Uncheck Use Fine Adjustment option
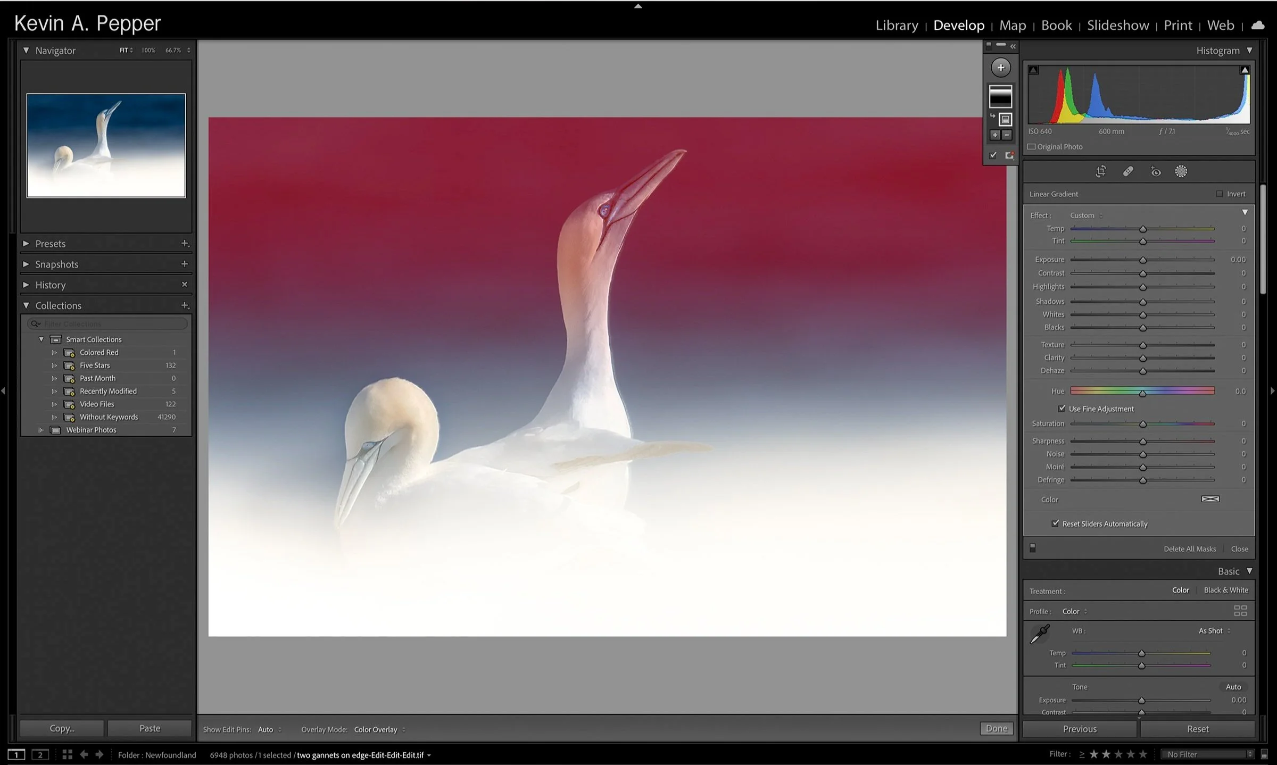This screenshot has width=1277, height=765. click(x=1062, y=409)
